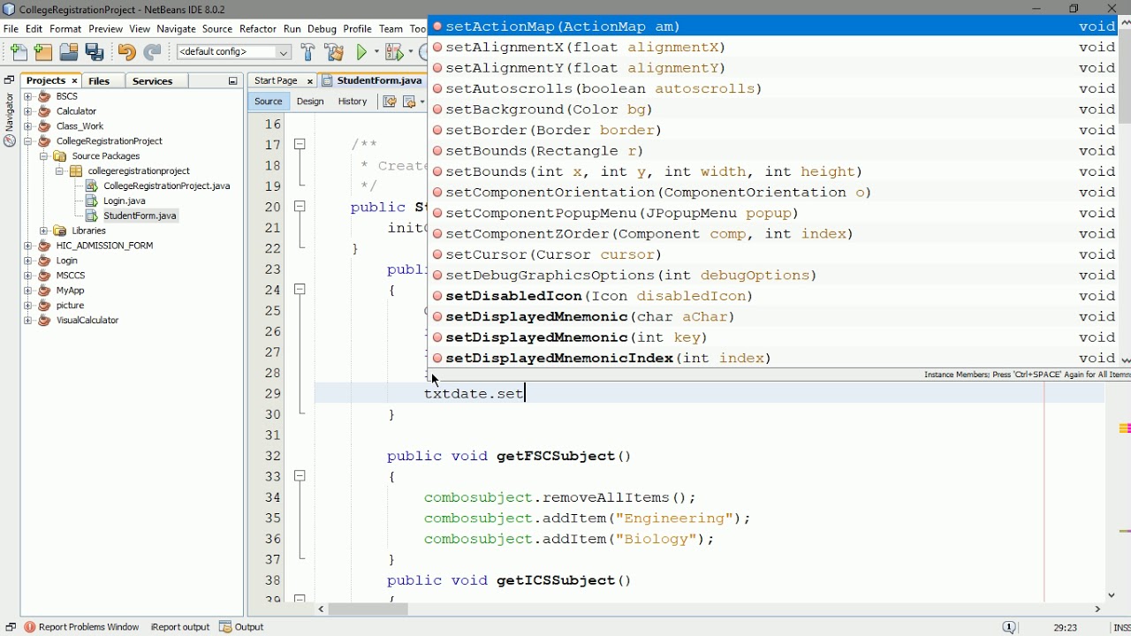
Task: Expand the VisualCalculator project node
Action: [28, 321]
